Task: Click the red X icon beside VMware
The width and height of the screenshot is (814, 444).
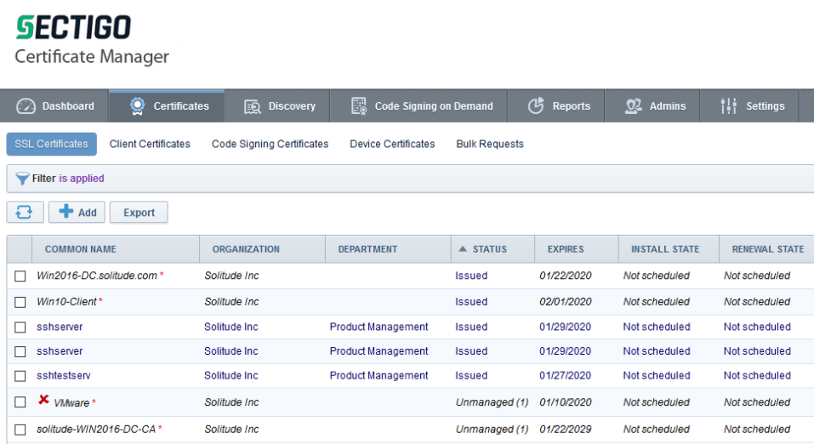Action: tap(43, 401)
